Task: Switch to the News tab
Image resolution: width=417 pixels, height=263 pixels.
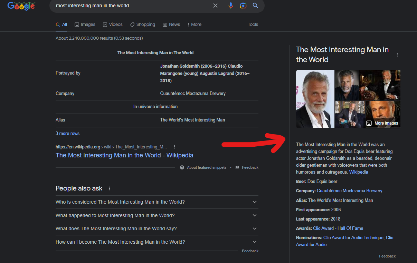Action: 171,25
